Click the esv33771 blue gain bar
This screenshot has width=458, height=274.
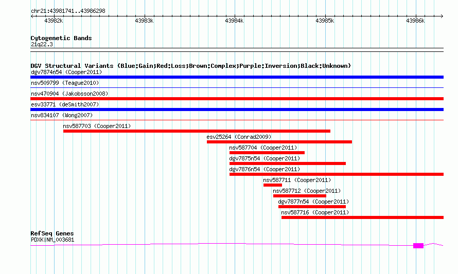pyautogui.click(x=237, y=109)
